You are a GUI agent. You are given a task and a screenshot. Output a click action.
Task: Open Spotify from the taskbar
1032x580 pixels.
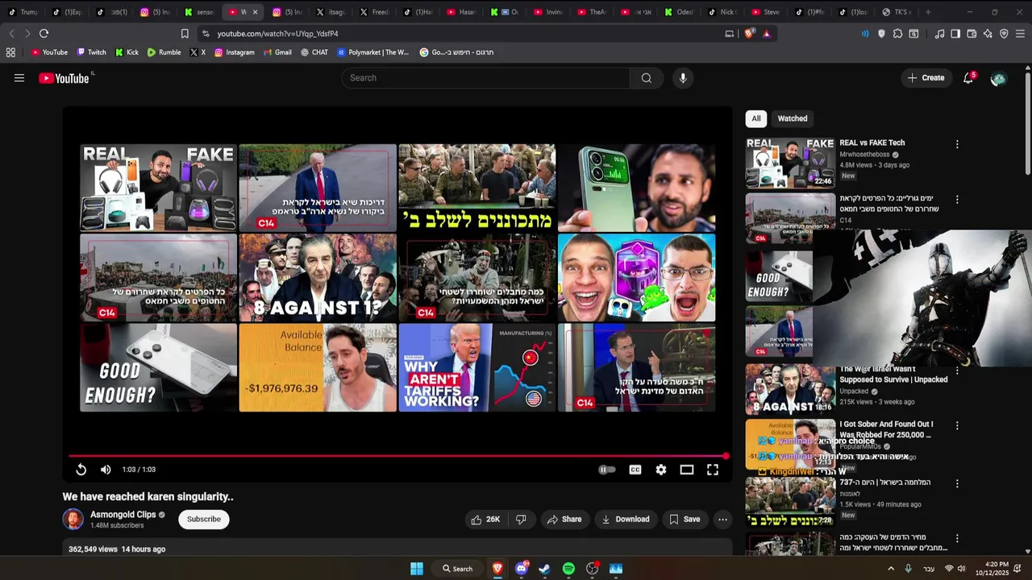coord(568,569)
